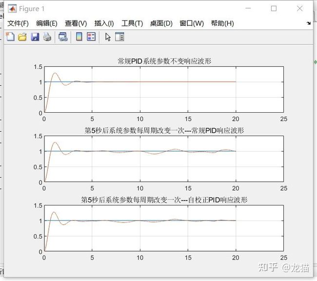Open the 编辑(E) menu
Viewport: 317px width, 281px height.
[47, 23]
